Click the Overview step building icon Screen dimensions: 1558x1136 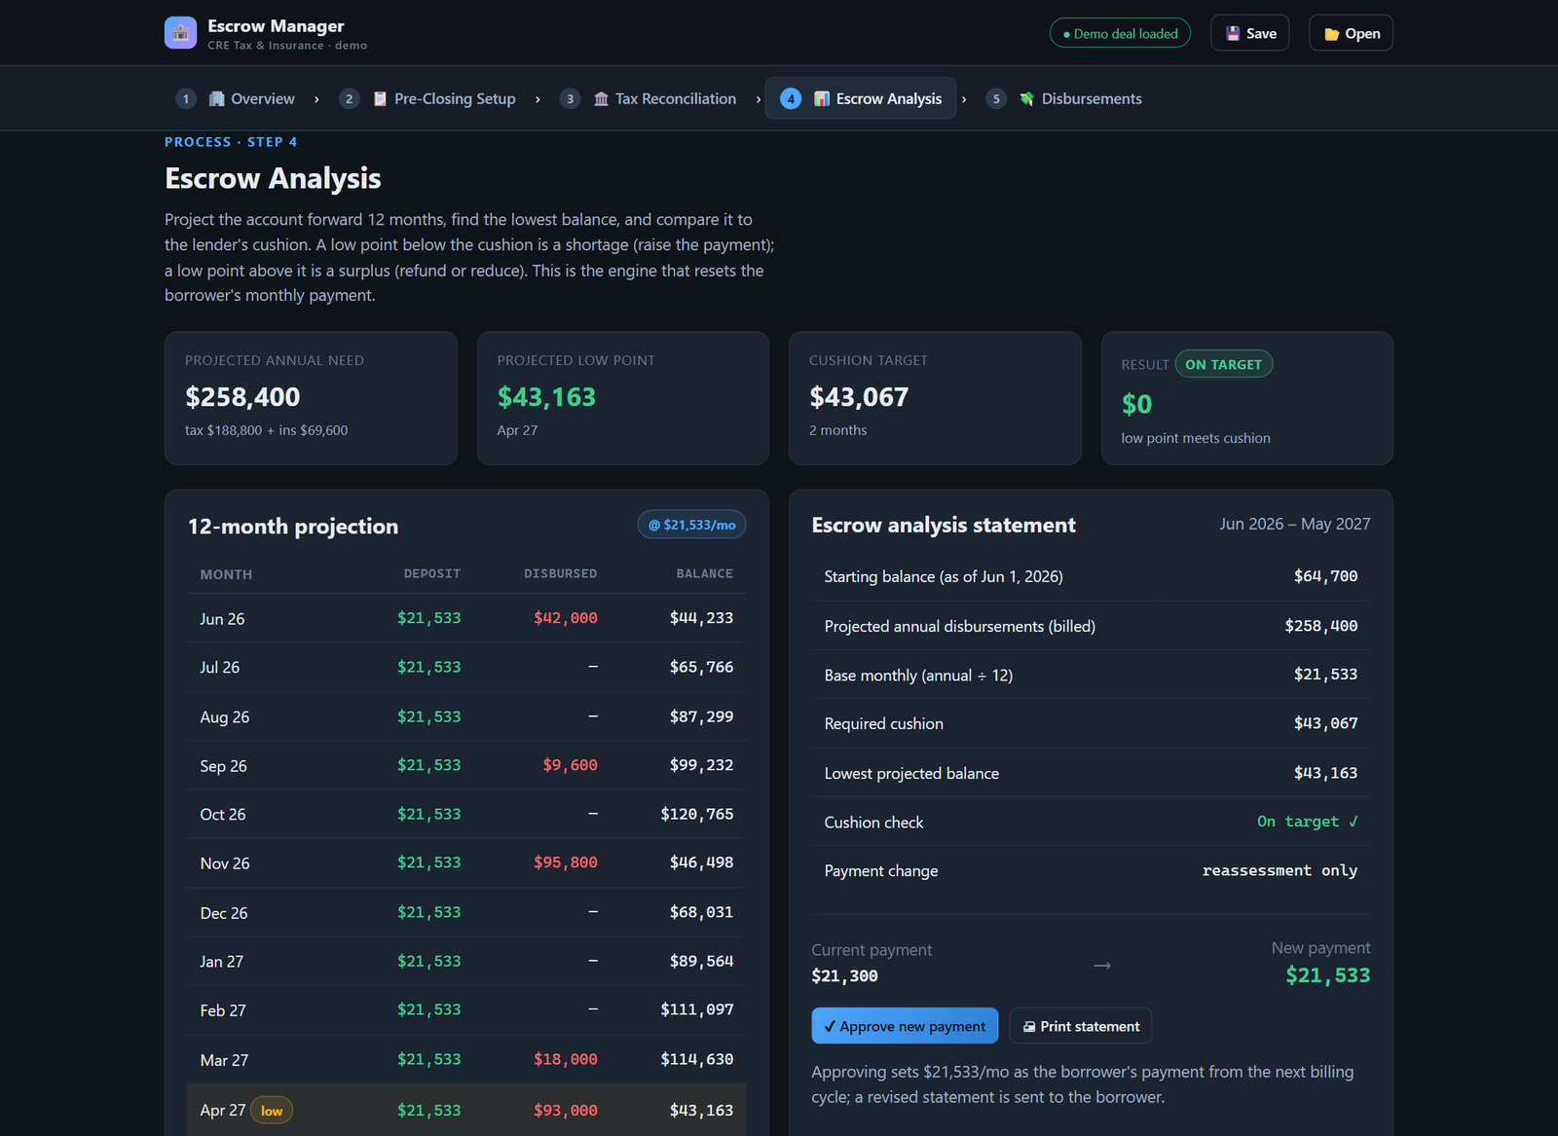pos(217,98)
